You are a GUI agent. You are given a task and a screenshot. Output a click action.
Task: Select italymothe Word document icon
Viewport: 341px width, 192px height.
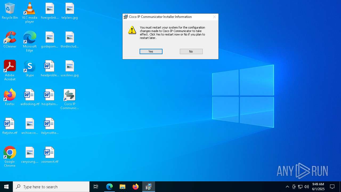[50, 126]
